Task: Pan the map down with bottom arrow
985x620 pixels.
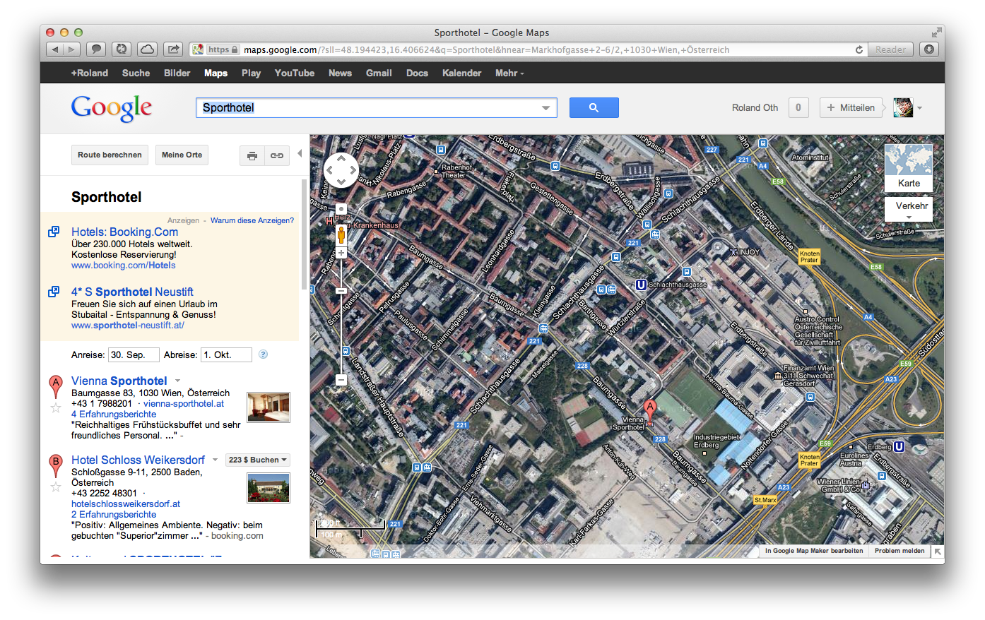Action: tap(341, 181)
